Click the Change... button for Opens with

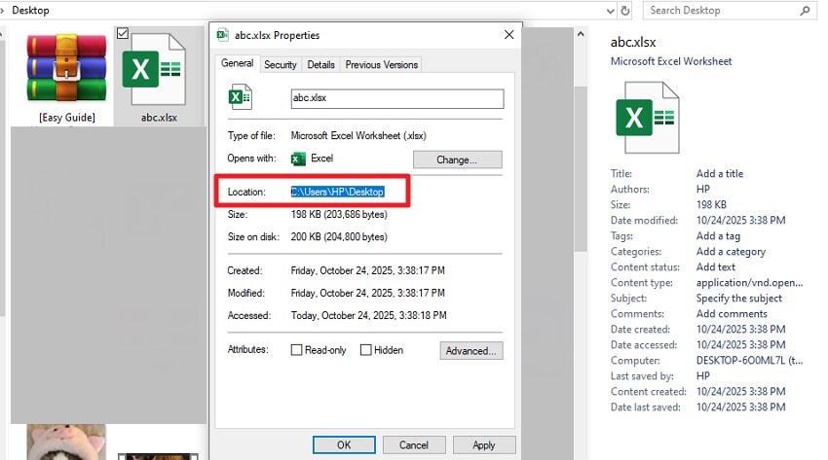tap(457, 159)
